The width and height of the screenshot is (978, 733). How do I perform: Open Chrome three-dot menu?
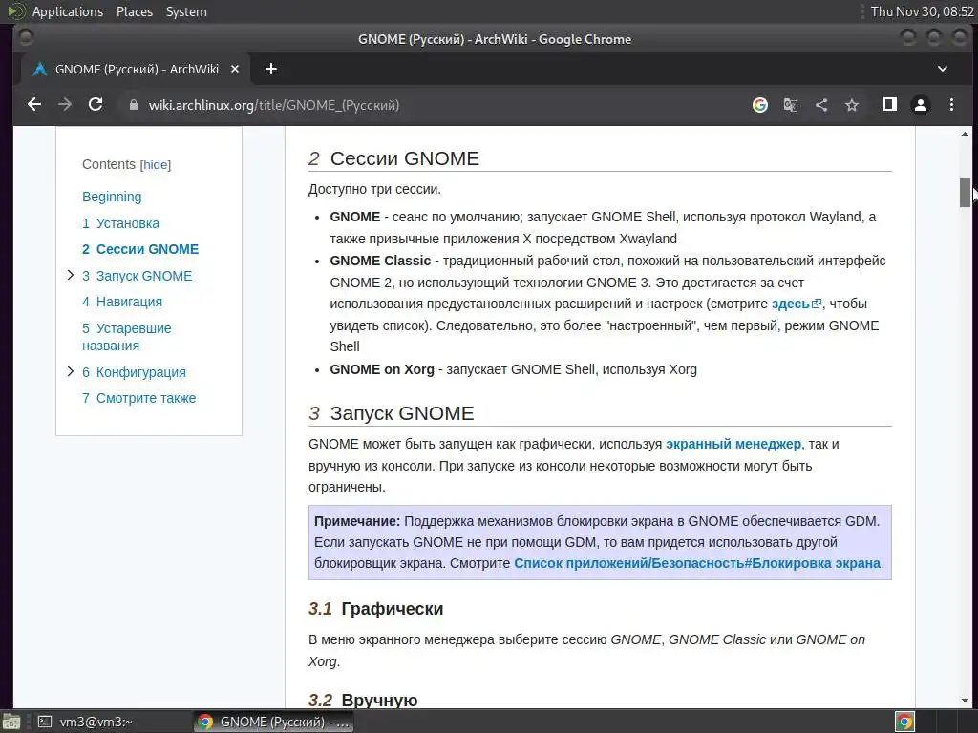[x=951, y=105]
